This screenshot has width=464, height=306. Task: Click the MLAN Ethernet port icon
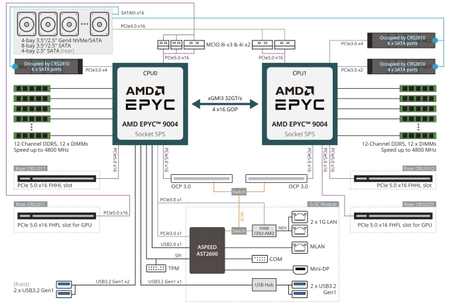(300, 247)
